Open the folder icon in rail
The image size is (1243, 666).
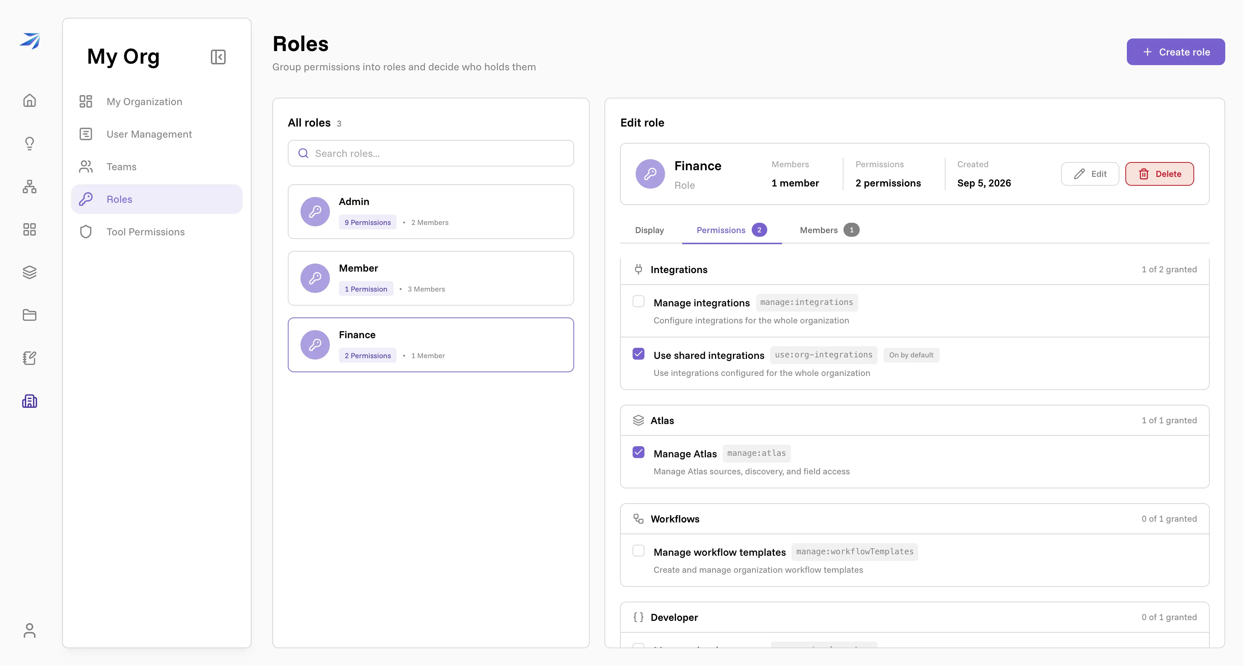pos(30,315)
